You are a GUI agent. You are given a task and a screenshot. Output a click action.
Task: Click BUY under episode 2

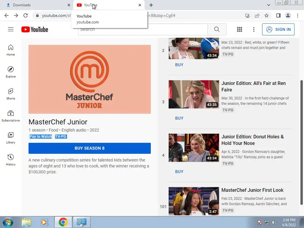(x=179, y=65)
